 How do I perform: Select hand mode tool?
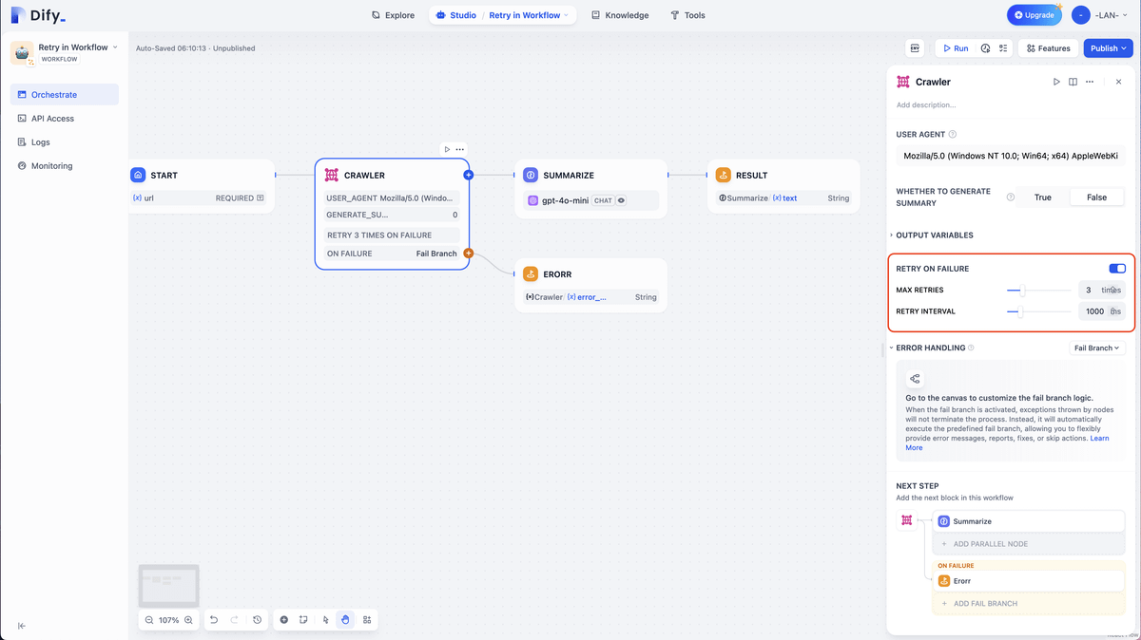click(x=346, y=620)
